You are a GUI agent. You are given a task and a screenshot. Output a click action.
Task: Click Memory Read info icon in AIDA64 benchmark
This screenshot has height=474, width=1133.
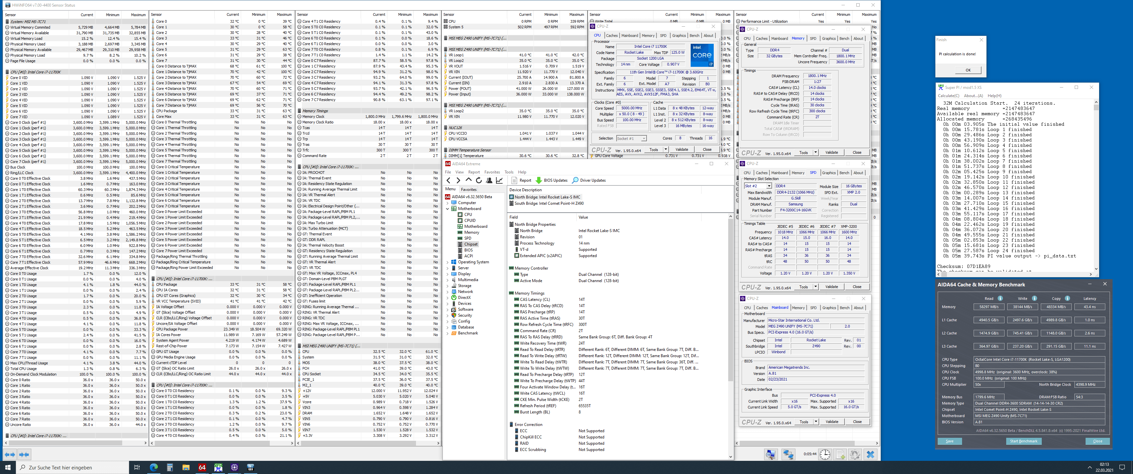click(x=1001, y=298)
